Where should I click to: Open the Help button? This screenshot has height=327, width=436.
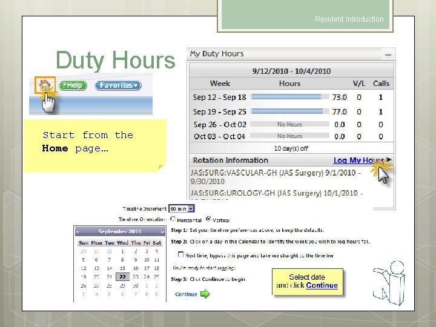pos(73,85)
